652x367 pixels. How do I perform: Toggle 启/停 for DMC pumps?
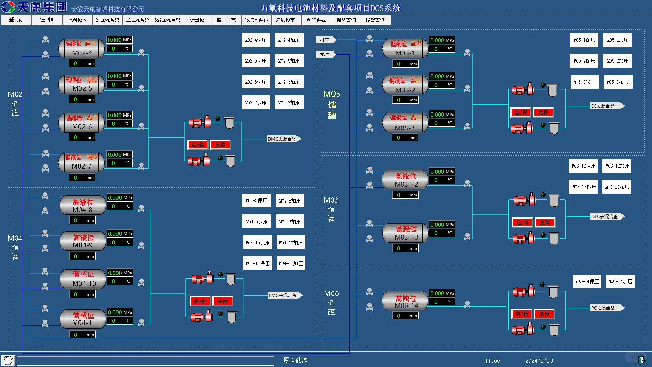pyautogui.click(x=198, y=145)
